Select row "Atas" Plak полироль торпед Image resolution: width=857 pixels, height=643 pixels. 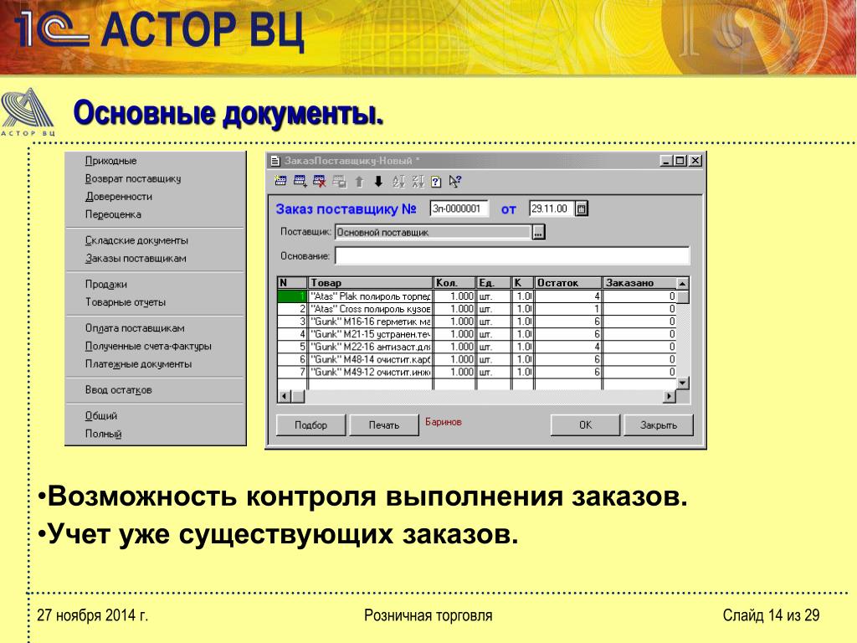coord(476,296)
